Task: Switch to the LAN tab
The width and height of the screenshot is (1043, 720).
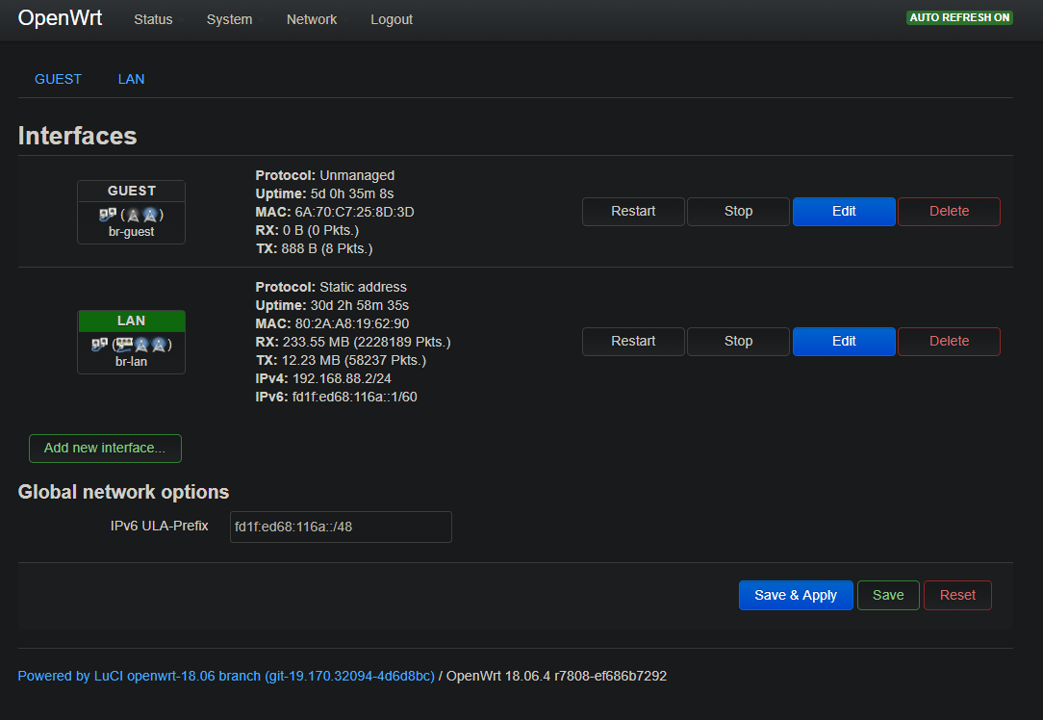Action: (x=131, y=79)
